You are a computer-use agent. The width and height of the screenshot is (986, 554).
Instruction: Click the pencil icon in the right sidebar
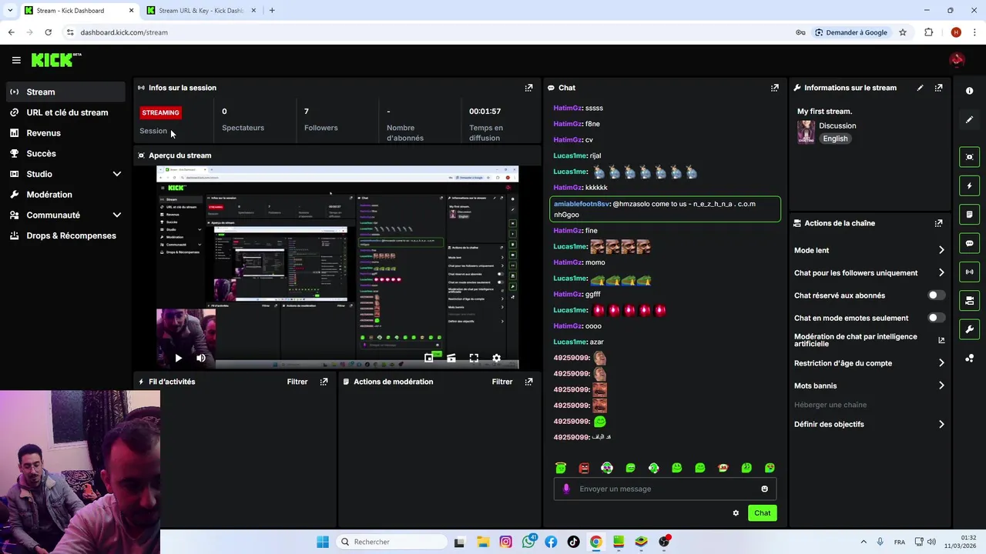tap(969, 120)
